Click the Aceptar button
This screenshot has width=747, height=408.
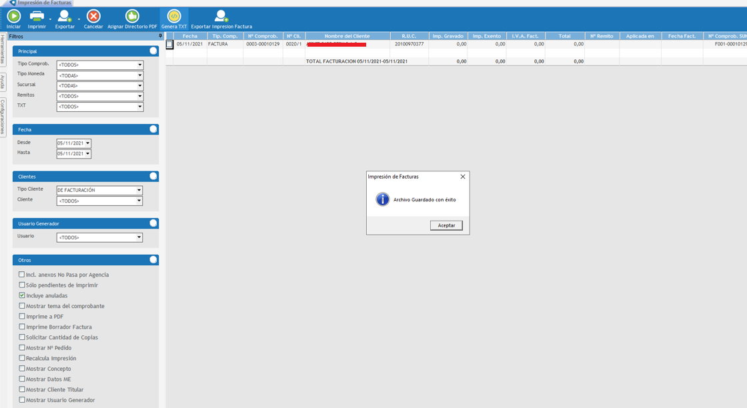coord(446,225)
